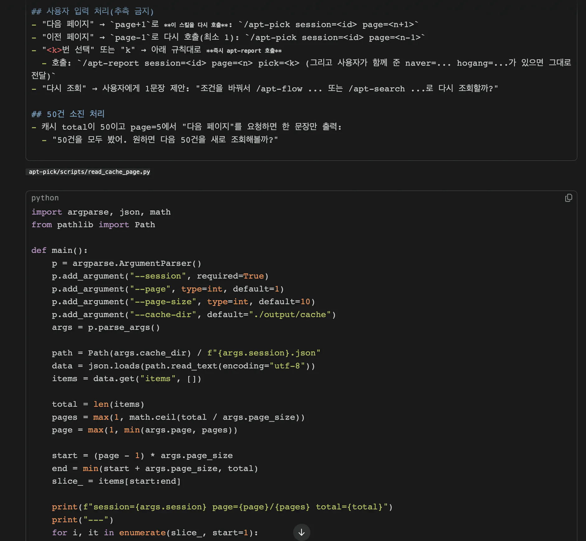Click the line starting "end = min(start"
586x541 pixels.
(x=155, y=468)
